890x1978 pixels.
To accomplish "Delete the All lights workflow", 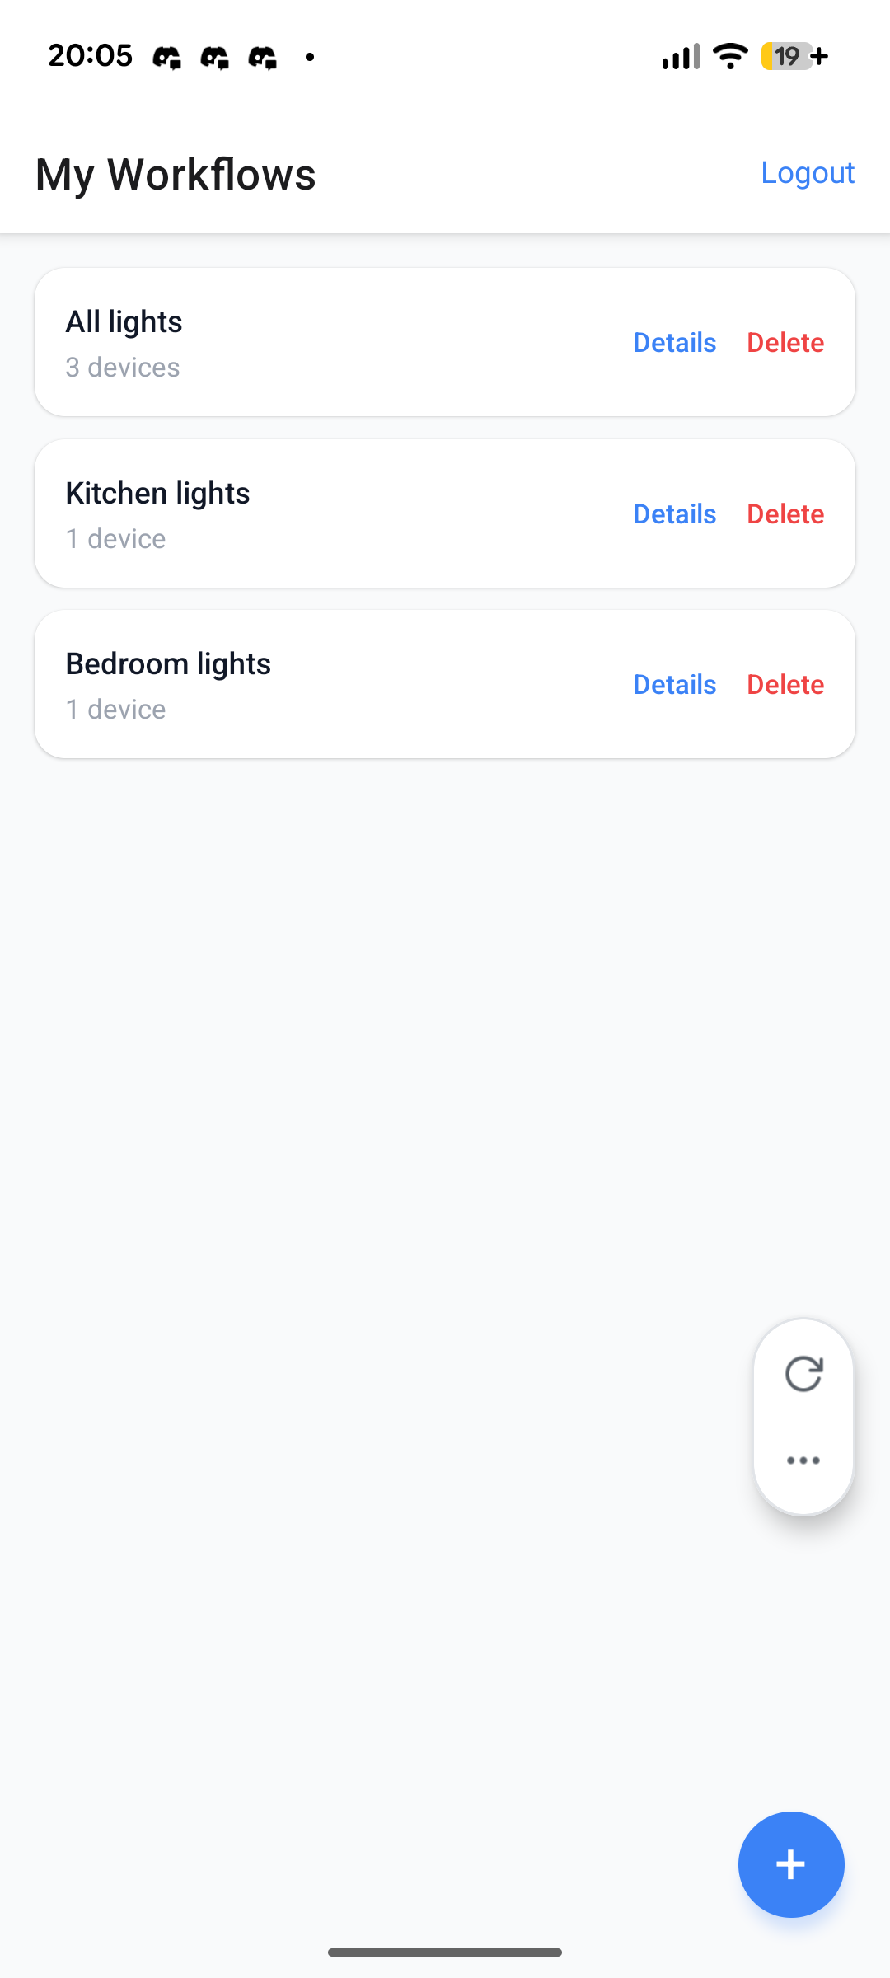I will 785,343.
